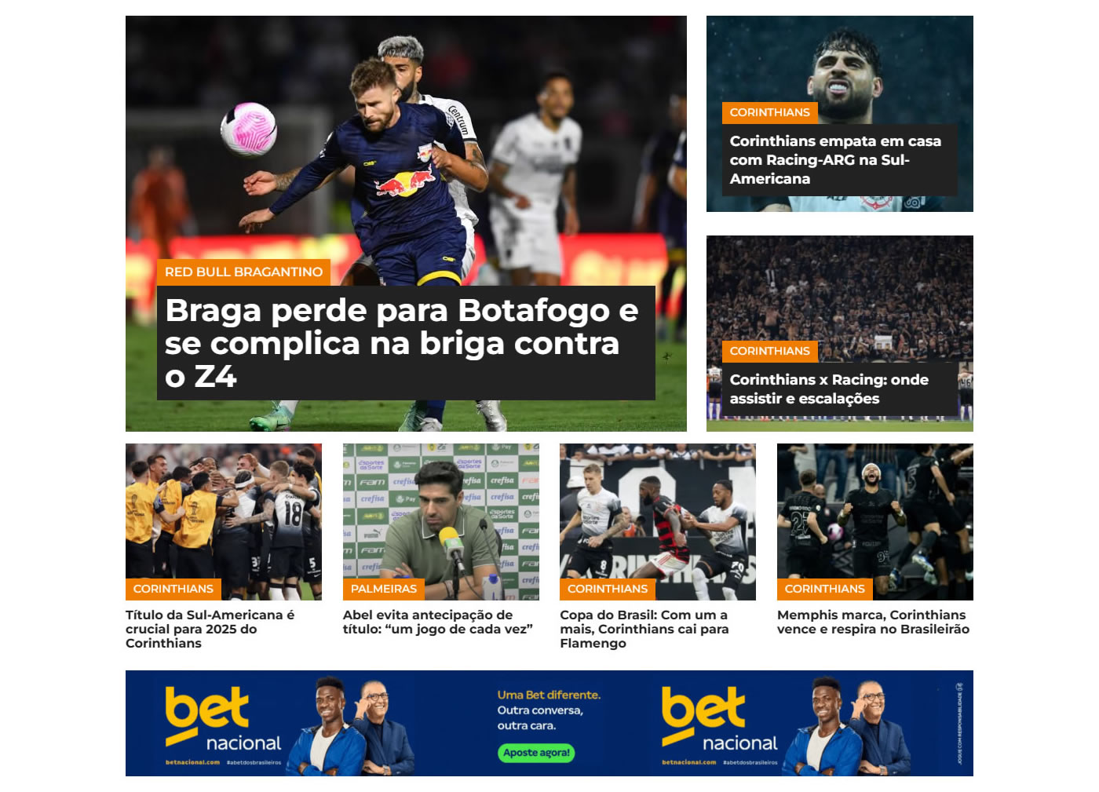Read Copa do Brasil Corinthians cai headline

coord(644,629)
